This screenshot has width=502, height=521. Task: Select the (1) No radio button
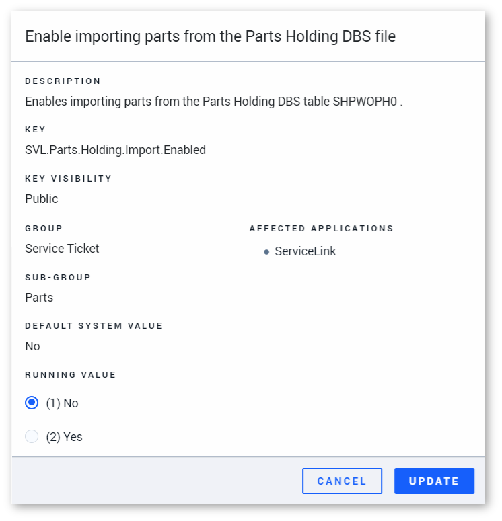coord(32,403)
